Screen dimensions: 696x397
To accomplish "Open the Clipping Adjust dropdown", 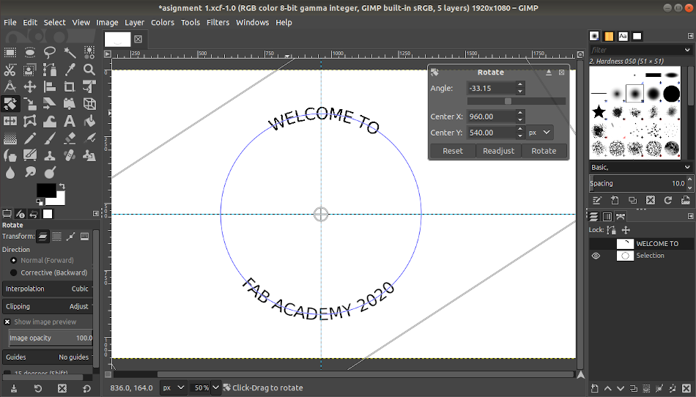I will click(x=48, y=306).
